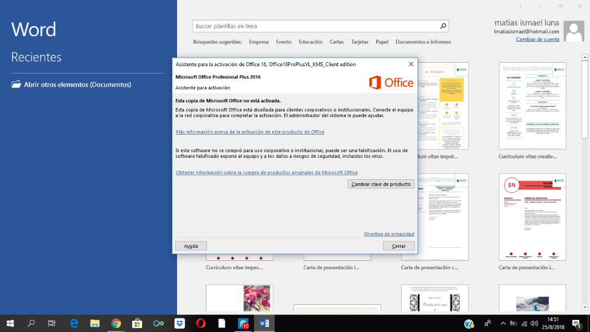Image resolution: width=590 pixels, height=332 pixels.
Task: Open the Action Center notifications icon
Action: point(577,324)
